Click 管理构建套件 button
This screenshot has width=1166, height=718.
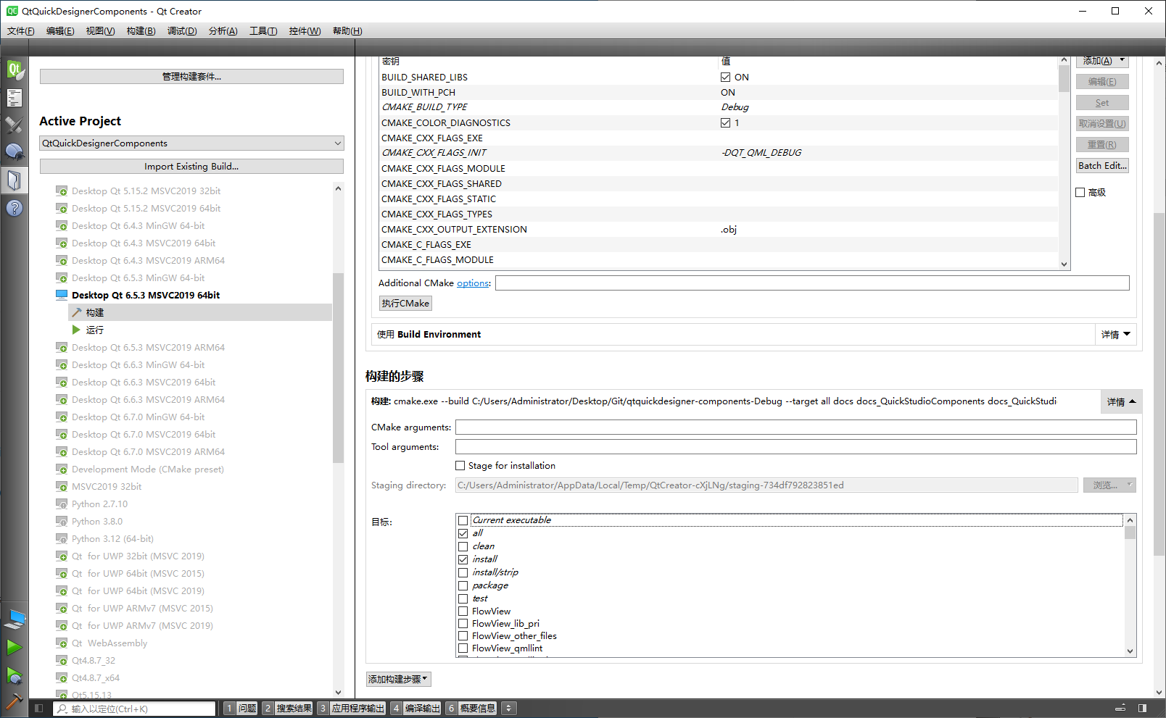point(191,77)
